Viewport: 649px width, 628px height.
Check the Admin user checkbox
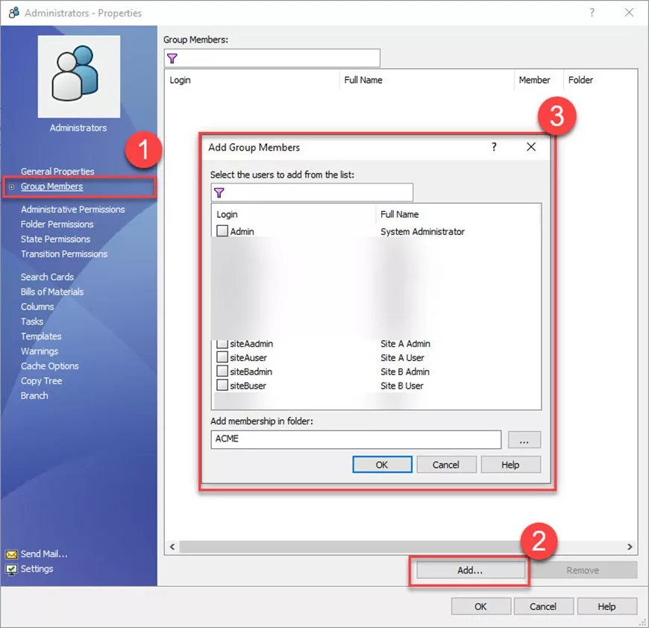(222, 231)
